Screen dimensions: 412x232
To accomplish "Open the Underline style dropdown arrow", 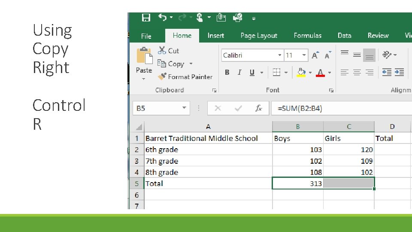I will pos(262,72).
